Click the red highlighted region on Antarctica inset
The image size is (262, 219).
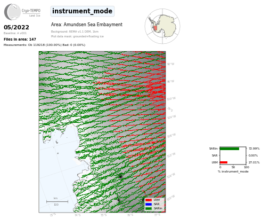[x=155, y=28]
